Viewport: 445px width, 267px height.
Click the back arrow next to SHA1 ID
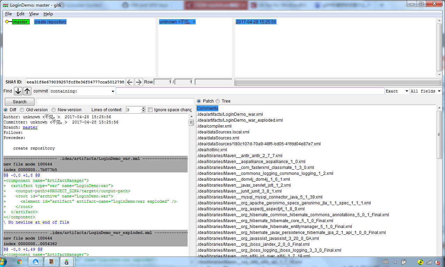pyautogui.click(x=130, y=82)
